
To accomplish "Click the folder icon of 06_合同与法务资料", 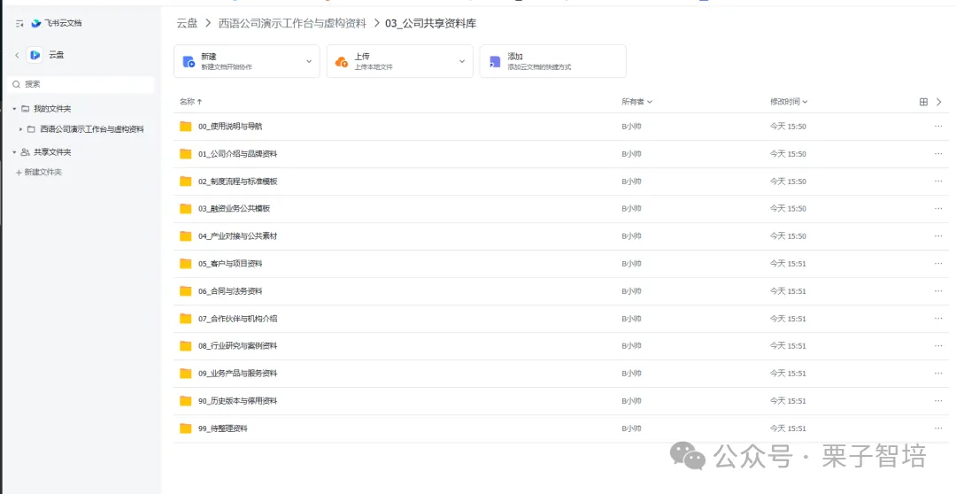I will coord(185,291).
